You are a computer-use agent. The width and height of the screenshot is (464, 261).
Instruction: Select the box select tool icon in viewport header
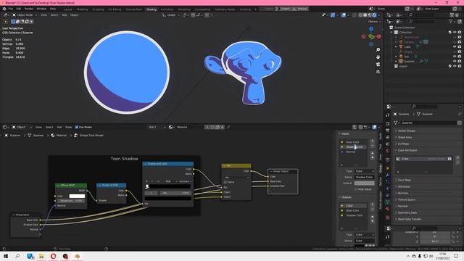(13, 21)
